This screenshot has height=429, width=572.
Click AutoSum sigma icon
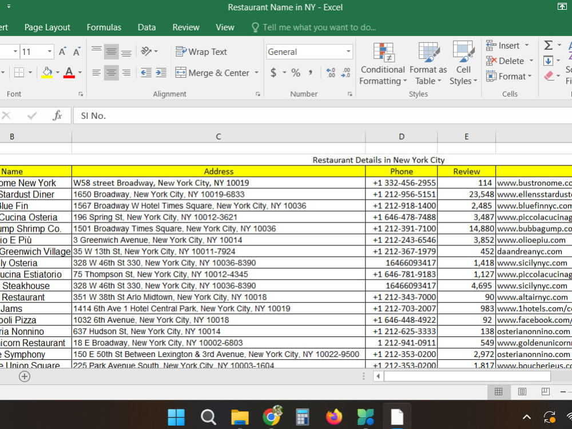[x=549, y=45]
